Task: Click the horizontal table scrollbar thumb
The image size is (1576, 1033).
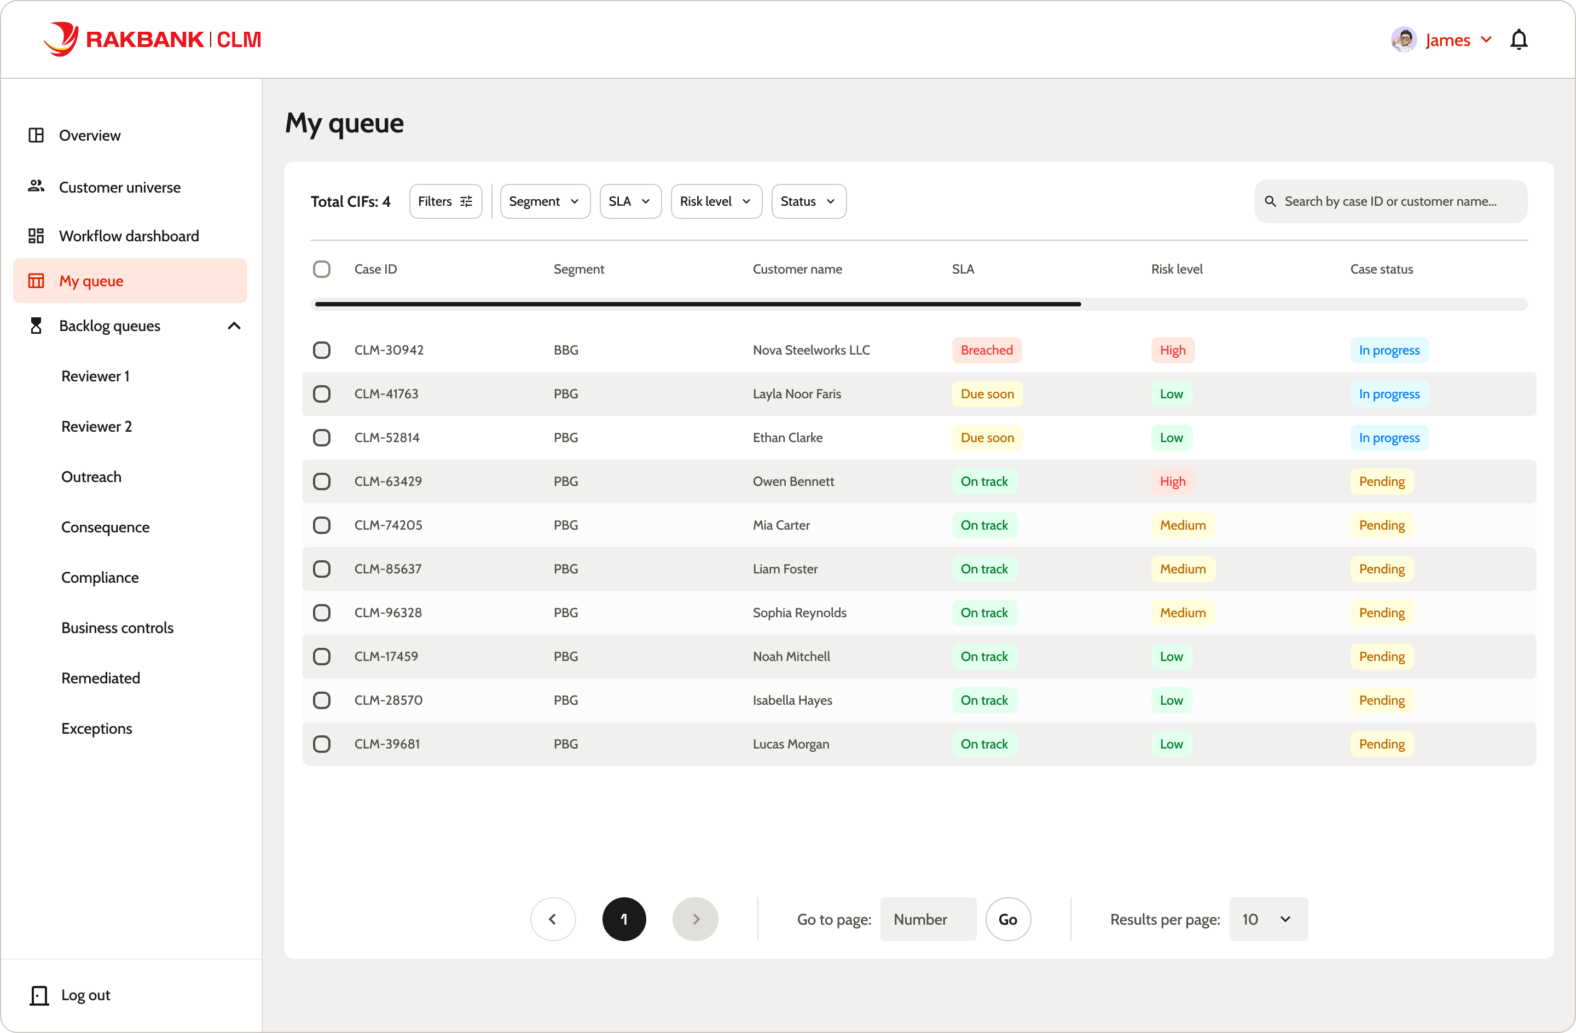Action: (698, 304)
